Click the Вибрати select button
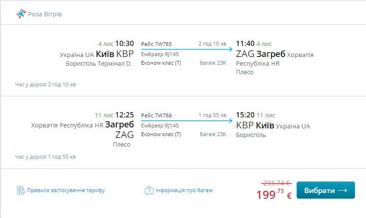The width and height of the screenshot is (366, 218). tap(326, 190)
